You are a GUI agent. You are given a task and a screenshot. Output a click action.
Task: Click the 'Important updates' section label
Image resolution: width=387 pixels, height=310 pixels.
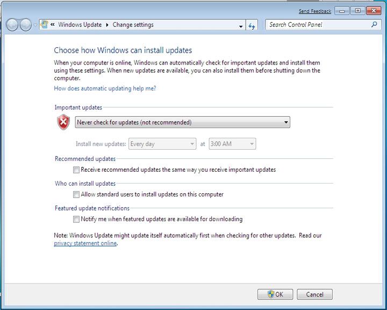78,108
